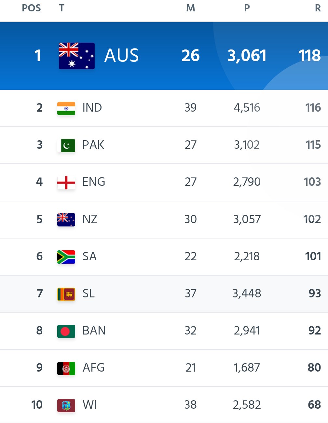328x423 pixels.
Task: Click the New Zealand flag icon
Action: [x=66, y=220]
